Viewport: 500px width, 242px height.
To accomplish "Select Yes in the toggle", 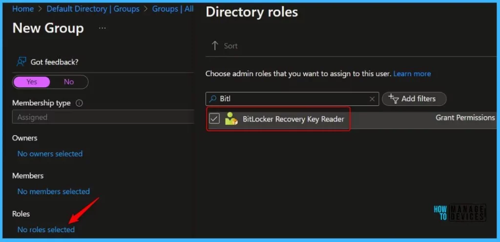I will [32, 82].
